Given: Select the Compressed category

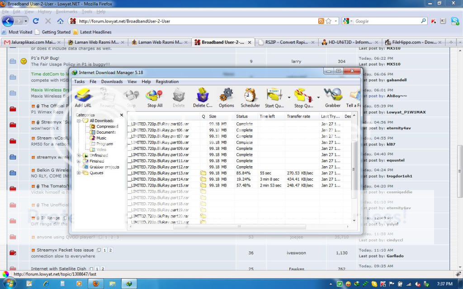Looking at the screenshot, I should (107, 126).
